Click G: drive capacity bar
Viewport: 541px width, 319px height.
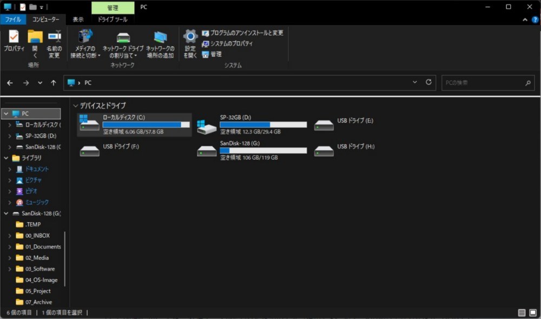[263, 151]
